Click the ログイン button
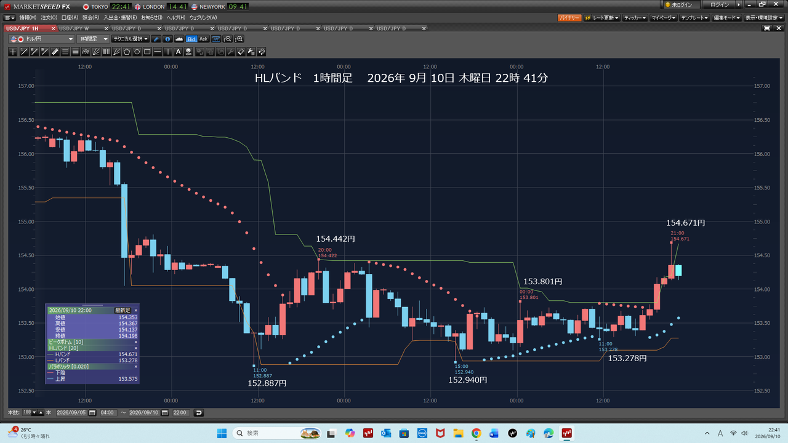The height and width of the screenshot is (443, 788). click(720, 5)
